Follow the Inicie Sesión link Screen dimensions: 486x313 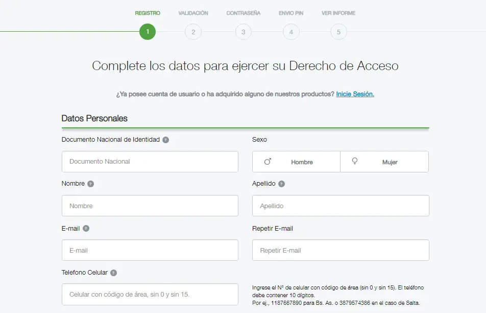point(355,94)
